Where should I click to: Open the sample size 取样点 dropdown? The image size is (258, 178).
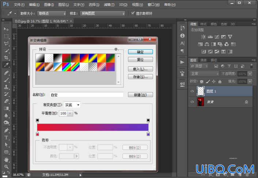tap(52, 13)
